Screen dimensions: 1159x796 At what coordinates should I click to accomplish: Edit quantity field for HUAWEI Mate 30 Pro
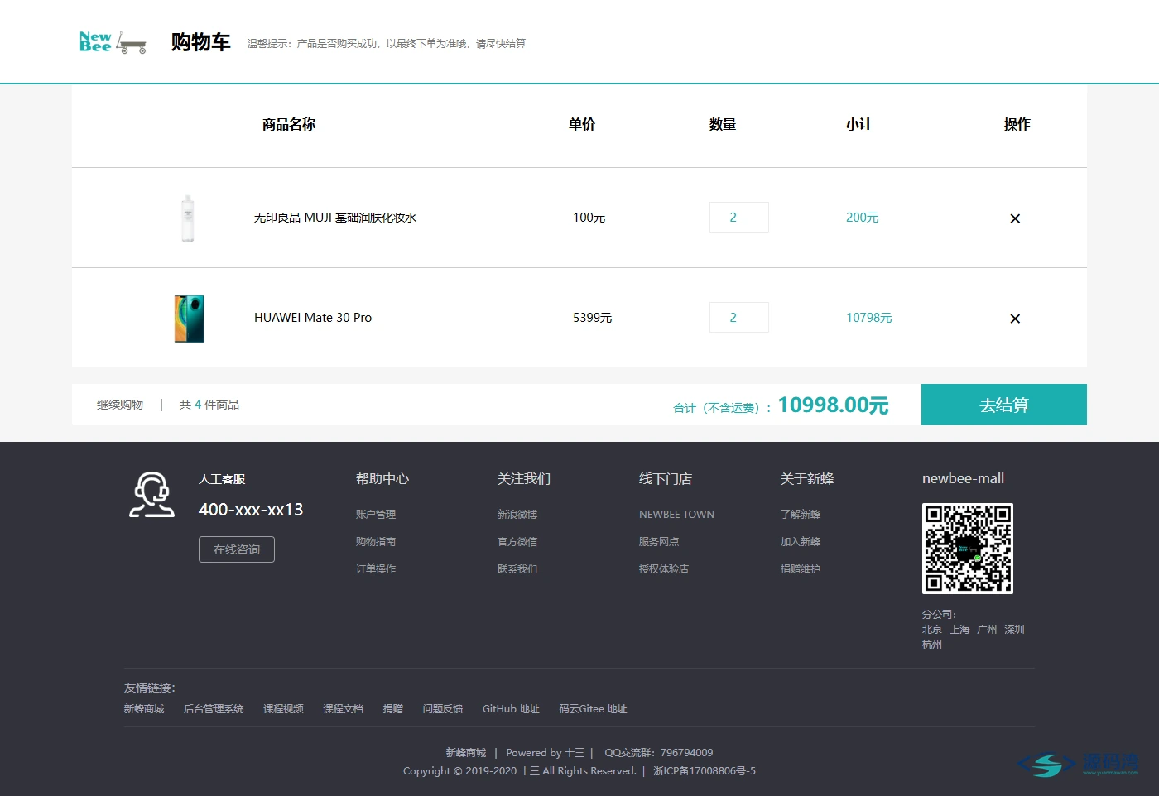(738, 318)
